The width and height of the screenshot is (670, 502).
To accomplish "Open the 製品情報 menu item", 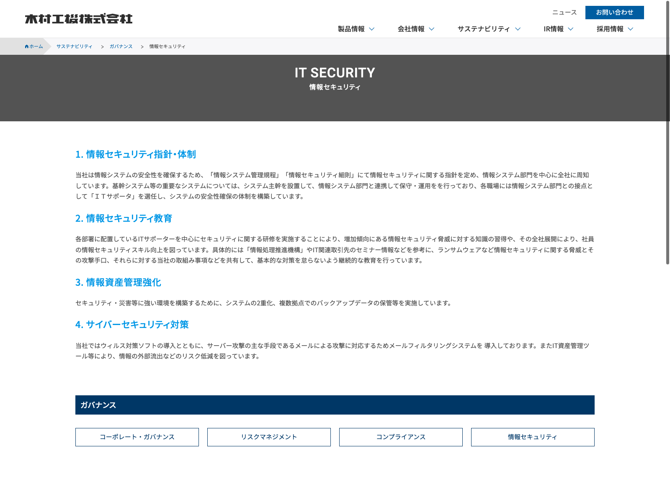I will click(x=351, y=29).
